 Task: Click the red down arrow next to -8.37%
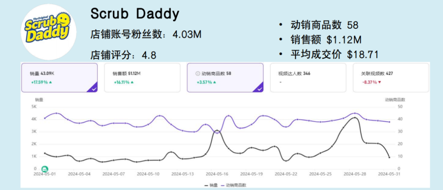click(379, 82)
